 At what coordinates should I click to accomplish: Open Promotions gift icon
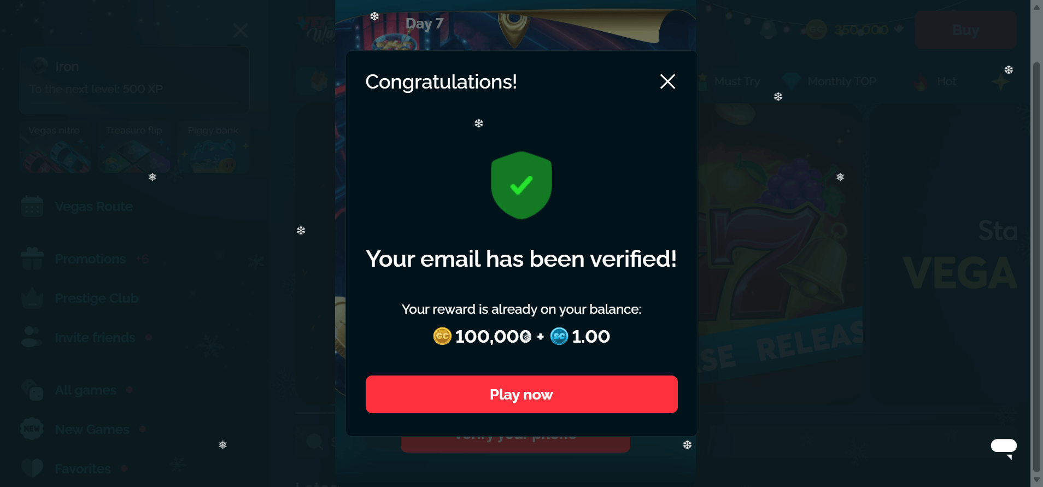pos(32,259)
